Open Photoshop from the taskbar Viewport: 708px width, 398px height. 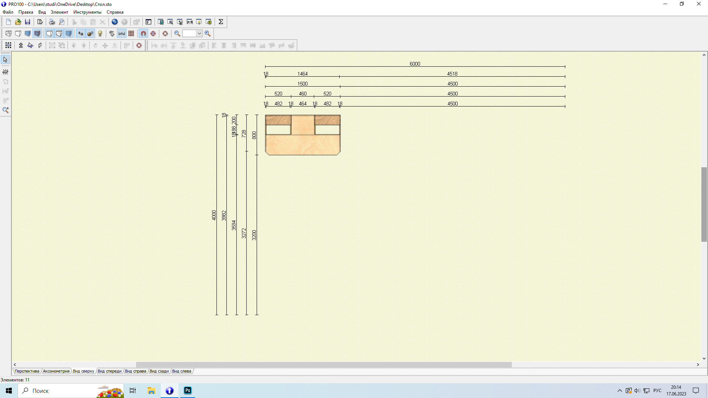click(188, 391)
